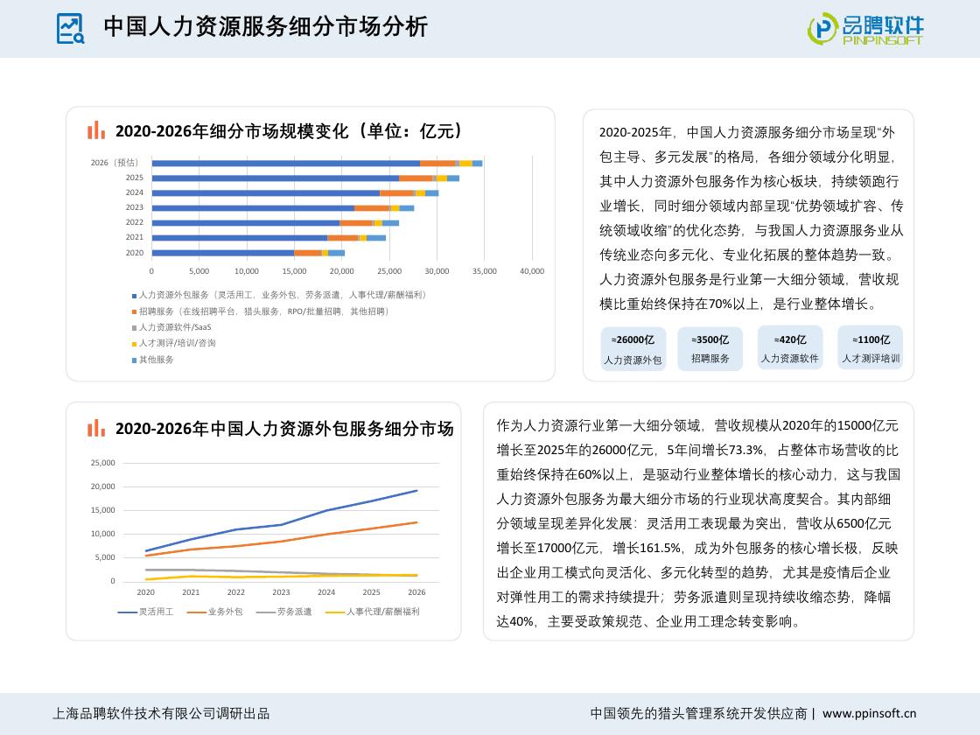Select the page title 中国人力资源服务细分市场分析
Screen dimensions: 980x735
coord(266,27)
